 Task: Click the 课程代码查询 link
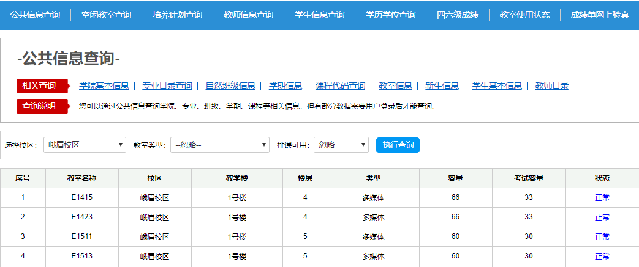[x=340, y=86]
